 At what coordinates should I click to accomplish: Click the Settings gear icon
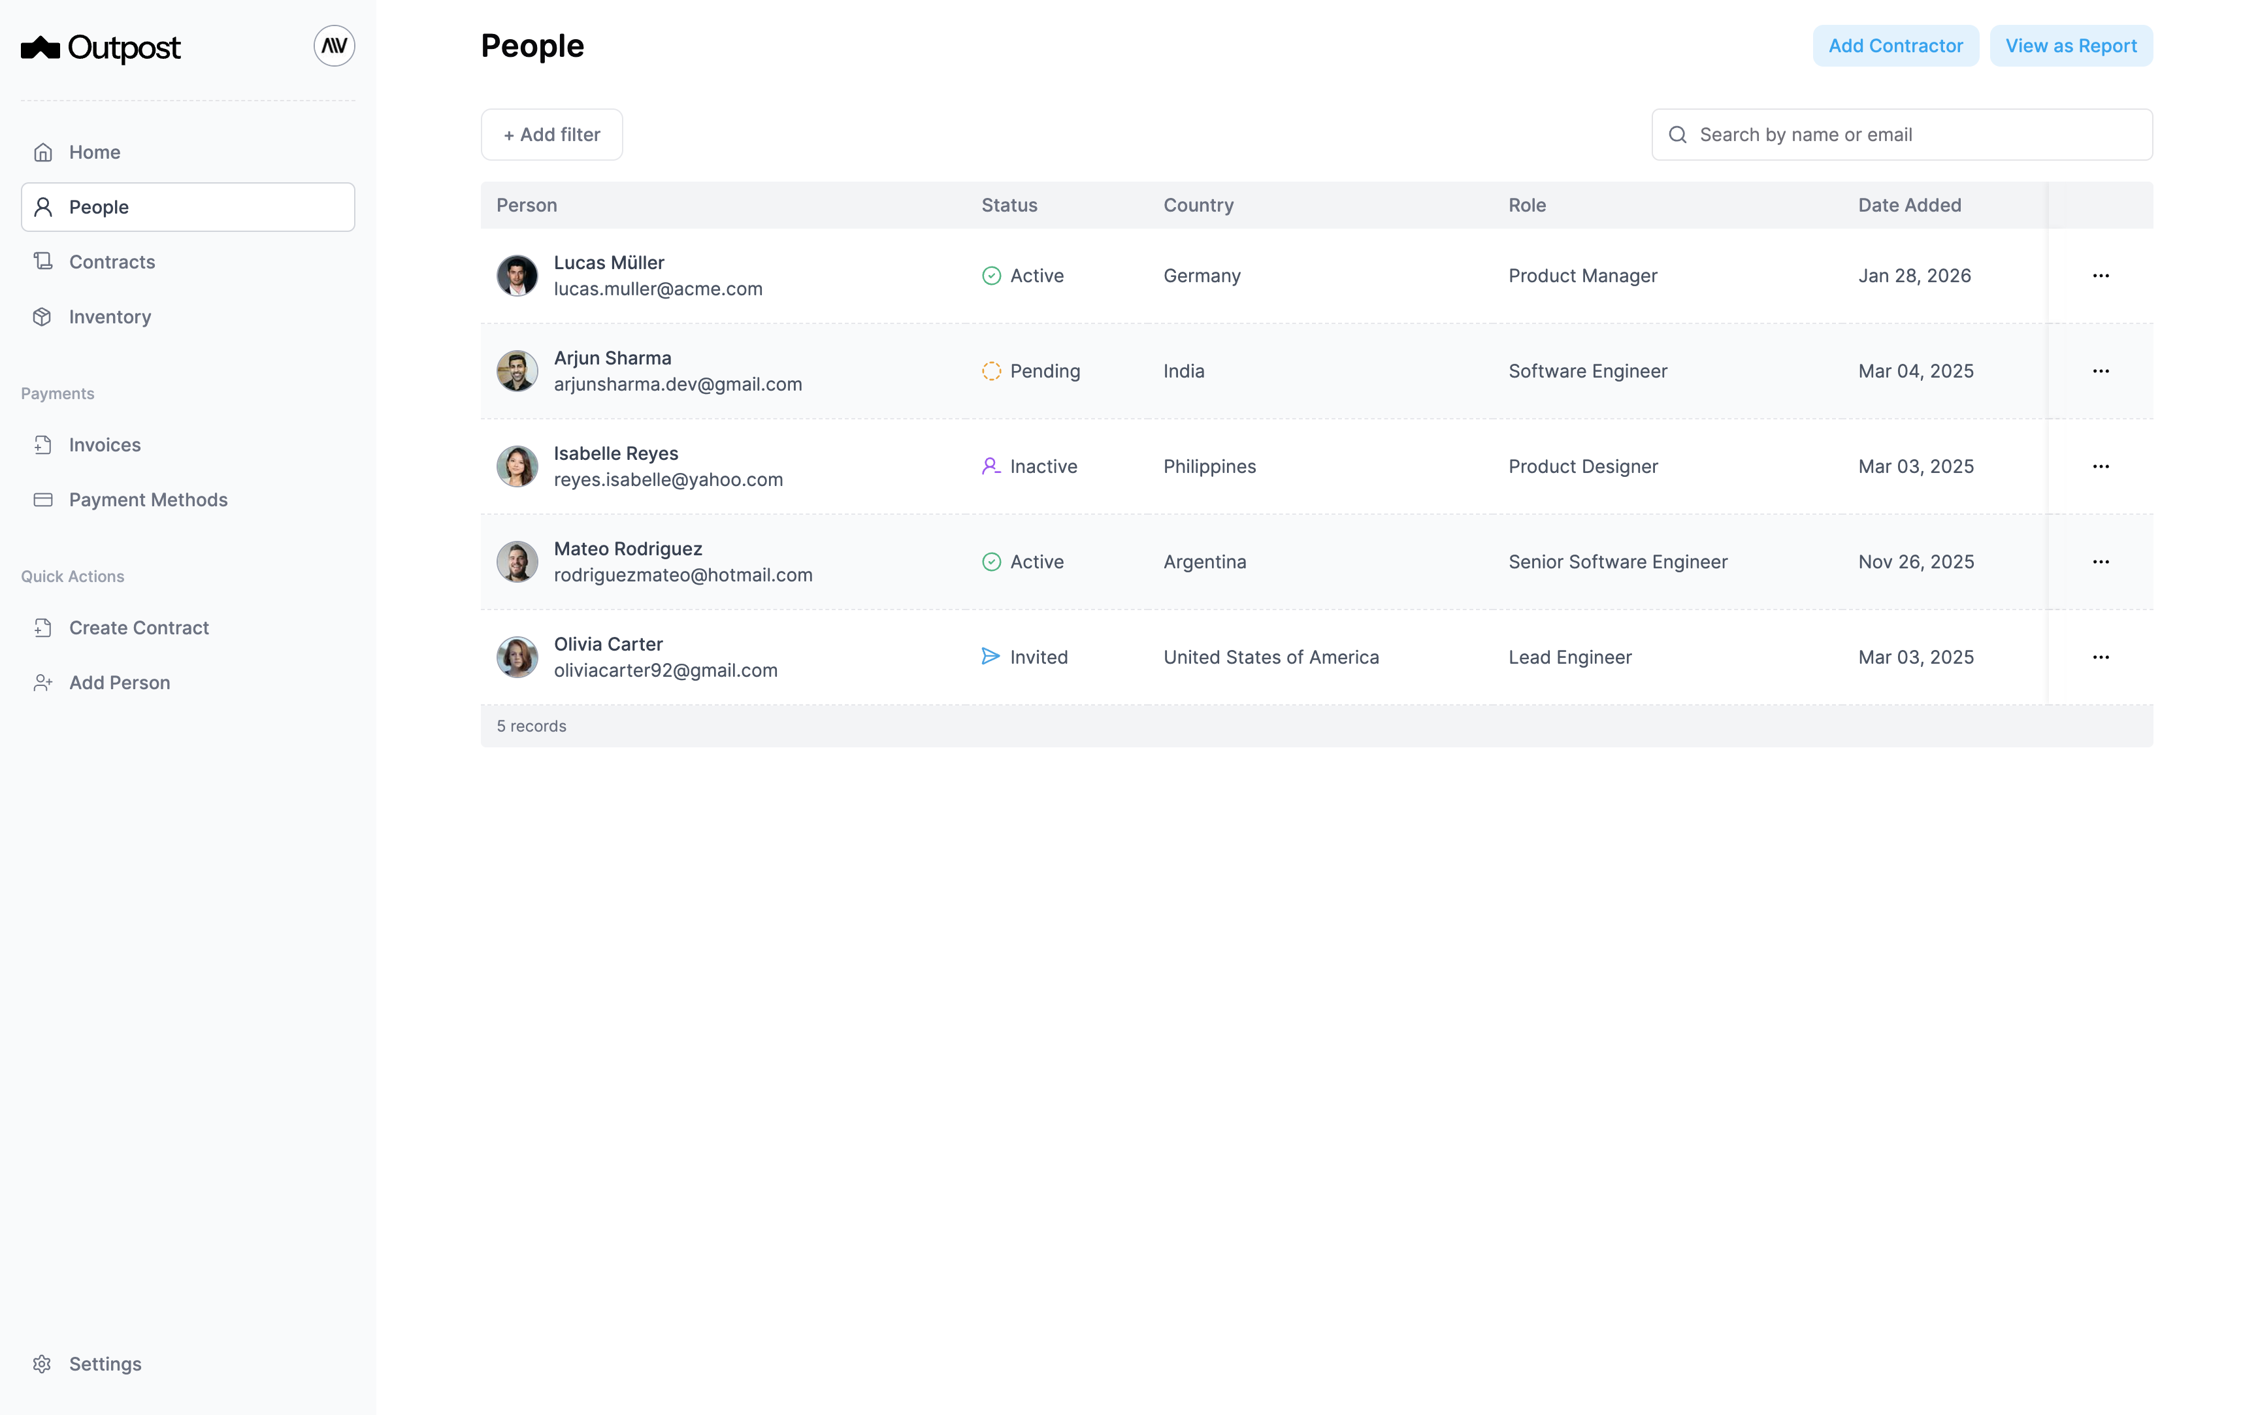point(43,1363)
